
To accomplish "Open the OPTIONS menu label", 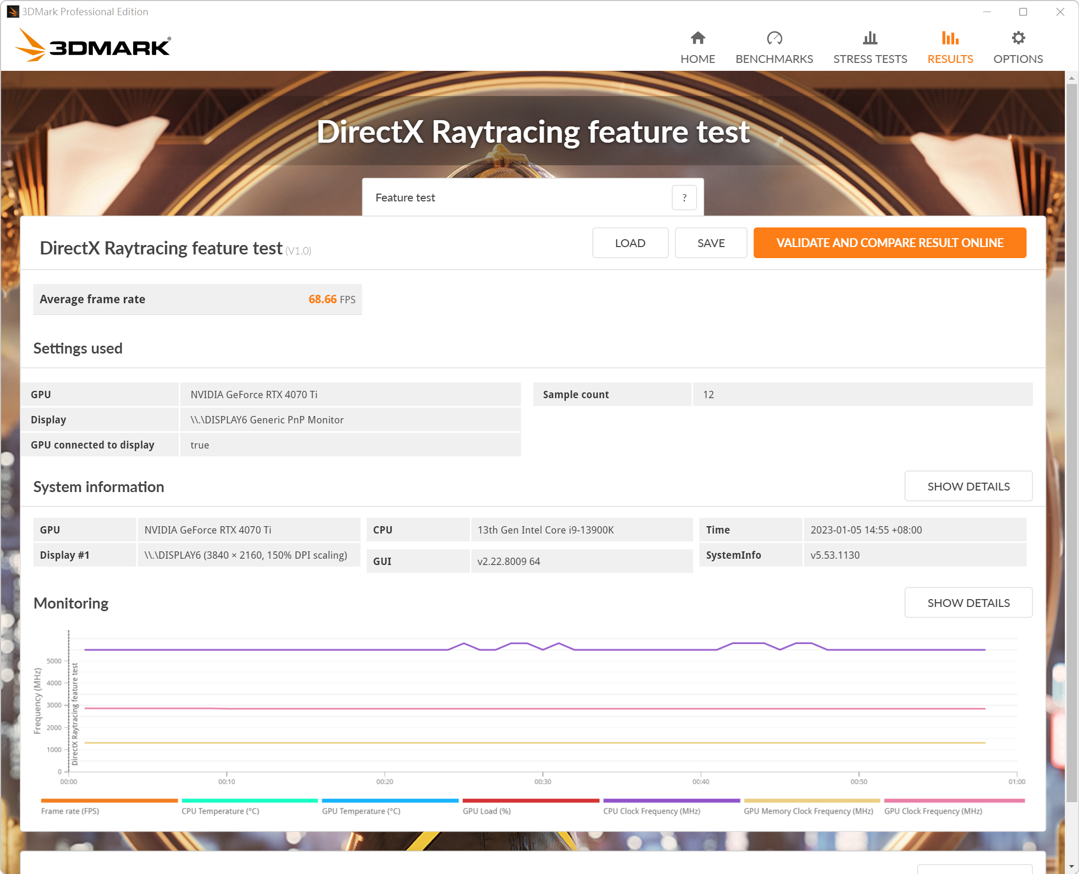I will click(x=1018, y=59).
